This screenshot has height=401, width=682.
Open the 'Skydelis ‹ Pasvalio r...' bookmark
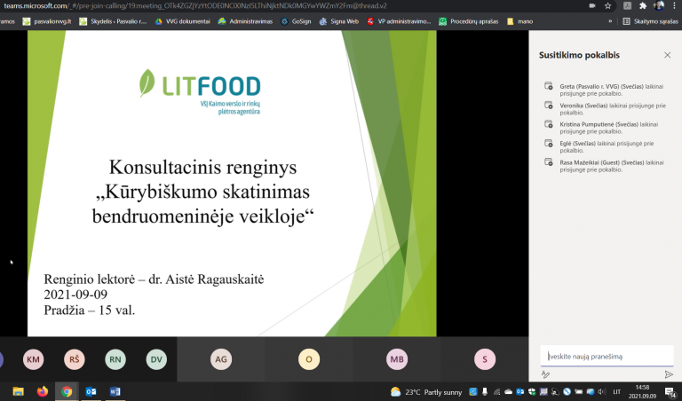tap(113, 21)
